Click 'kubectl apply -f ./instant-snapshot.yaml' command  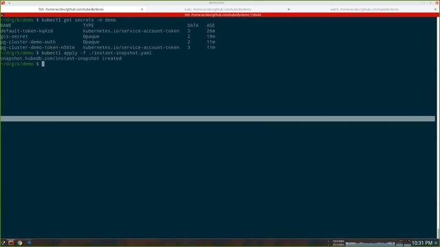click(96, 53)
